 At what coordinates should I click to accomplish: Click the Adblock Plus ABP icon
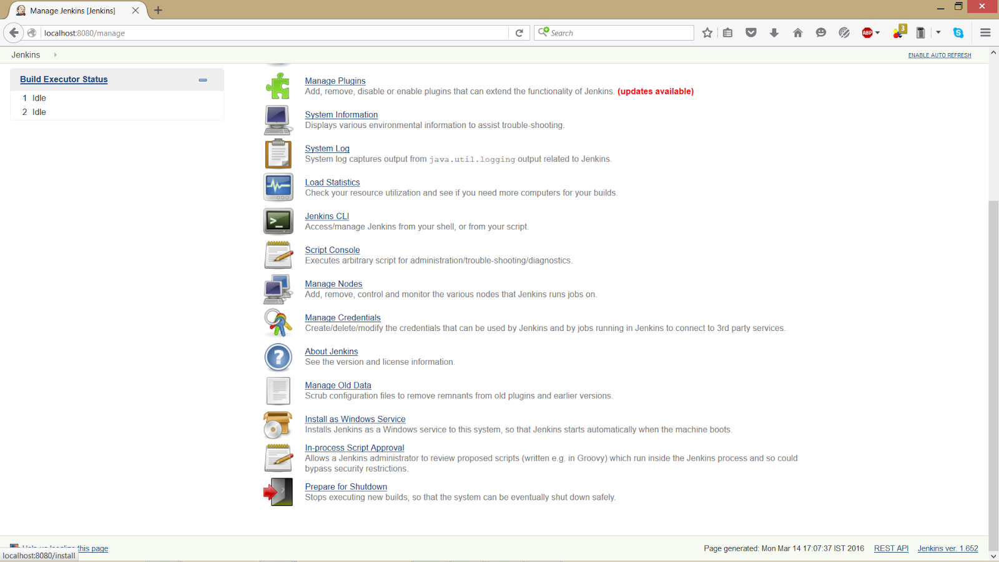tap(867, 33)
